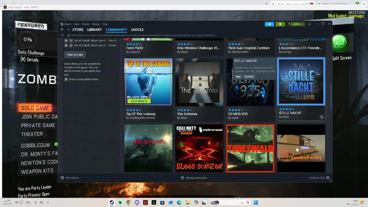Image resolution: width=368 pixels, height=207 pixels.
Task: Open the STILLE NACHT thumbnail
Action: click(301, 81)
